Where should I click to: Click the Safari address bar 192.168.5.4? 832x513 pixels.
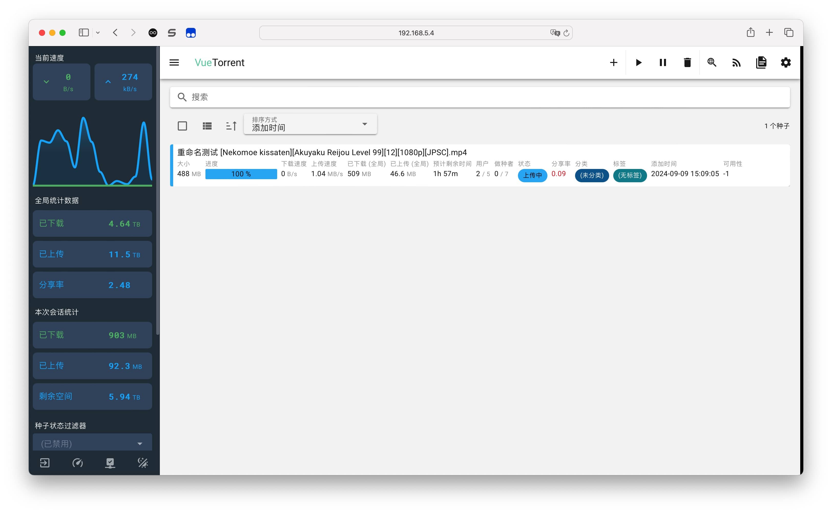(416, 33)
